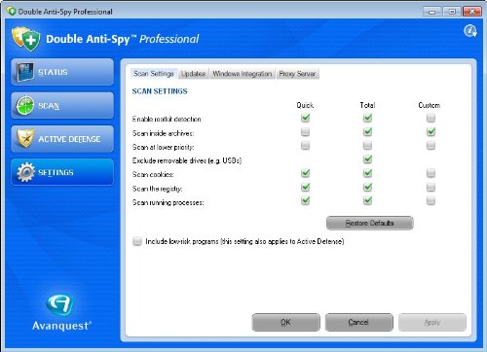The width and height of the screenshot is (487, 352).
Task: Uncheck scan the registry for Total scan
Action: click(x=367, y=187)
